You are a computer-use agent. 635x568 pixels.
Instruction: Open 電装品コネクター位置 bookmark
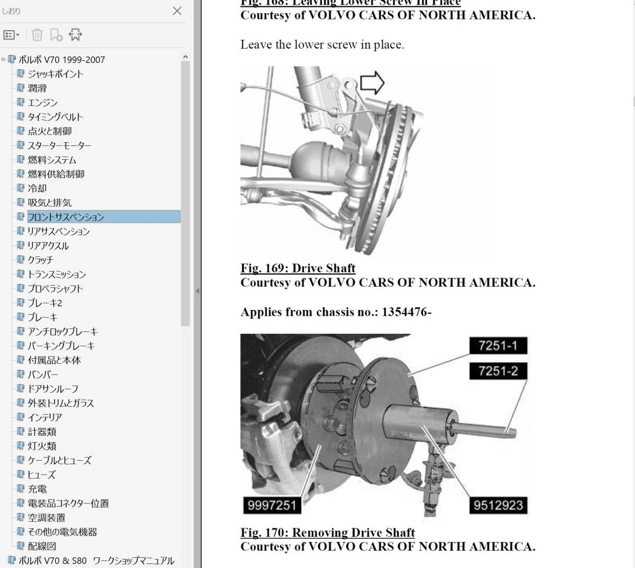point(68,502)
